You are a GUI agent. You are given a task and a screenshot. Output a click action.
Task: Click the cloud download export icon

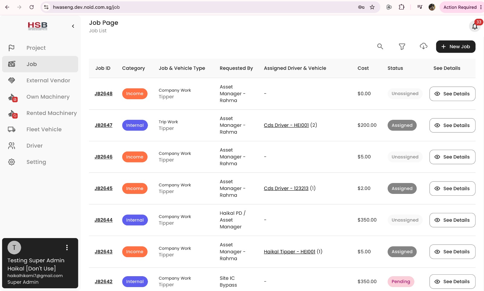coord(423,46)
